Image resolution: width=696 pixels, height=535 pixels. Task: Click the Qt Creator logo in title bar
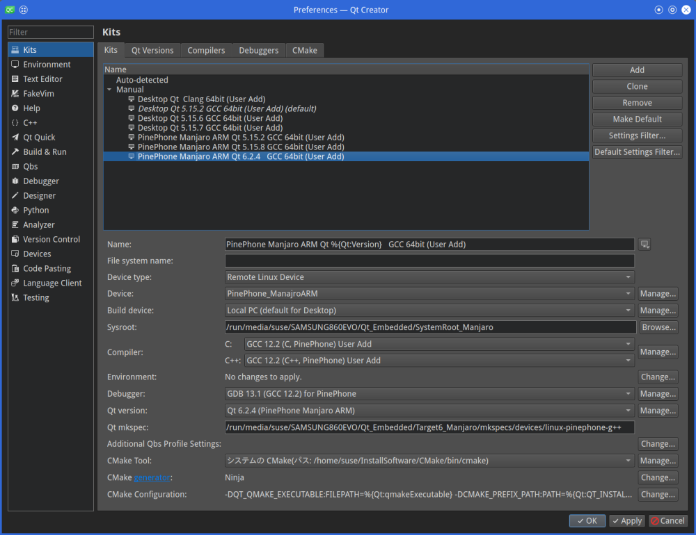coord(10,10)
